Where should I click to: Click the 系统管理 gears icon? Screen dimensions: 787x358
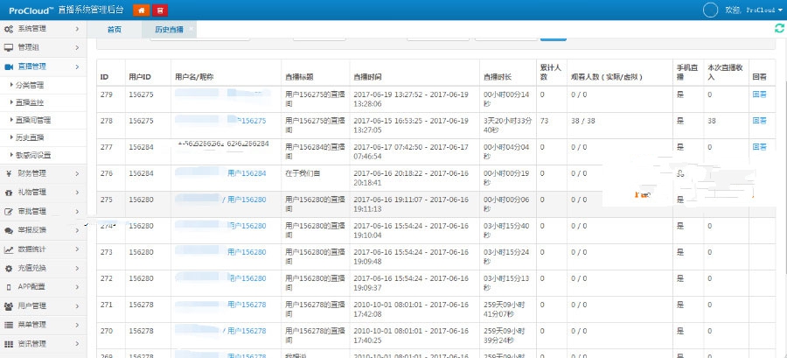point(9,29)
